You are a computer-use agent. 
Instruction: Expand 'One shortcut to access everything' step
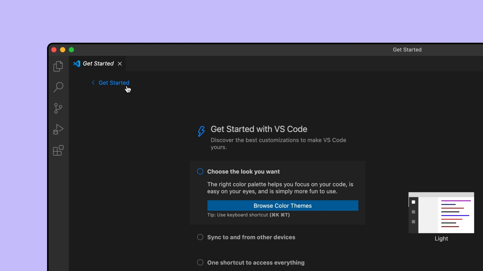(x=256, y=263)
